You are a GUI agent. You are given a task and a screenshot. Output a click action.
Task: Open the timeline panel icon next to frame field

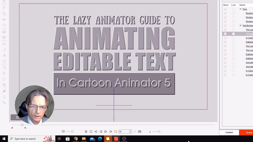coord(139,131)
